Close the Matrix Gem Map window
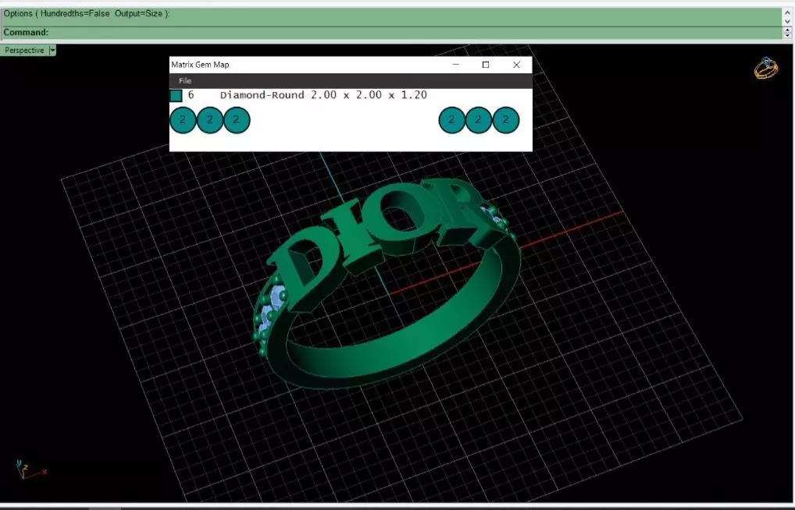Screen dimensions: 795x510 pos(516,64)
